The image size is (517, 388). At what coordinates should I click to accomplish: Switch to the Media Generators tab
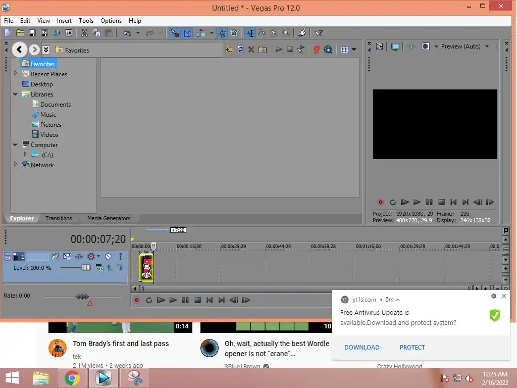coord(109,218)
